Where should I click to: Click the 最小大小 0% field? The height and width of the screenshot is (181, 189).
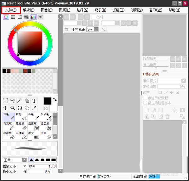coord(40,171)
